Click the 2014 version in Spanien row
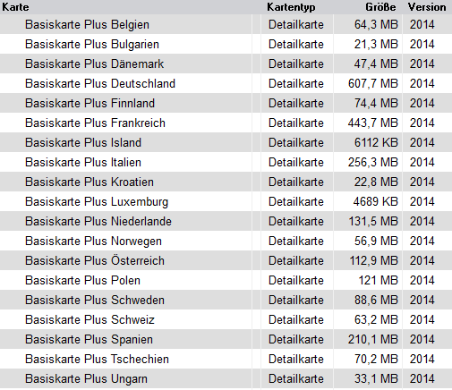 coord(422,339)
